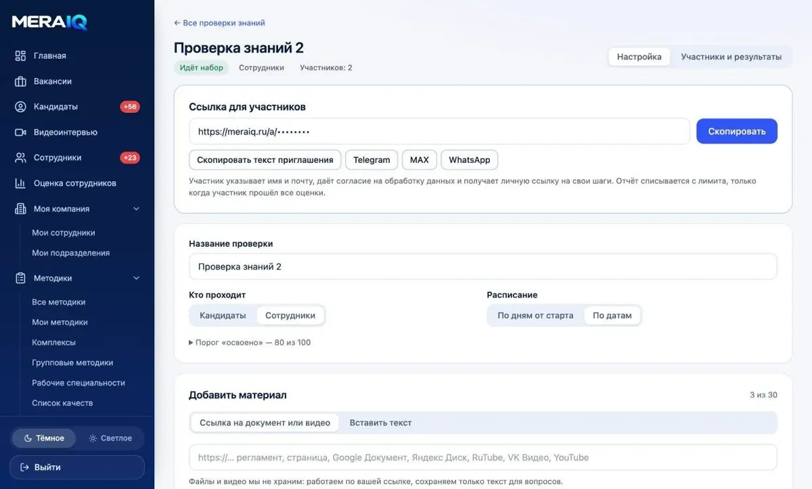Open Все методики submenu item
The width and height of the screenshot is (812, 489).
coord(59,302)
